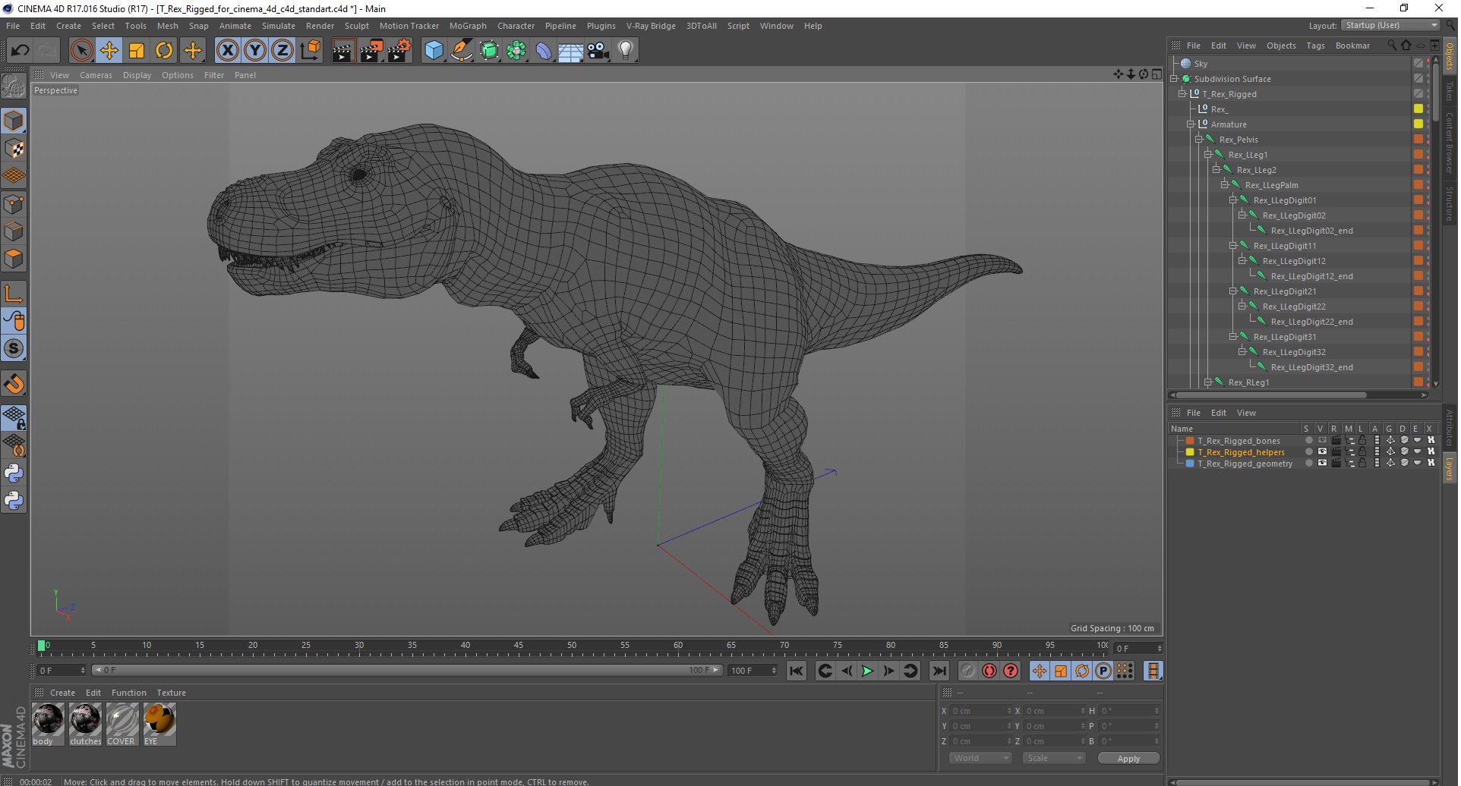Collapse the Armature tree node

[x=1190, y=124]
